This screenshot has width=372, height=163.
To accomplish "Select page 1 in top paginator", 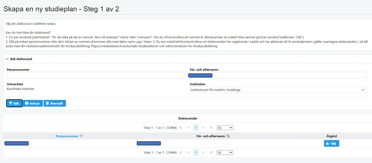I will click(196, 128).
